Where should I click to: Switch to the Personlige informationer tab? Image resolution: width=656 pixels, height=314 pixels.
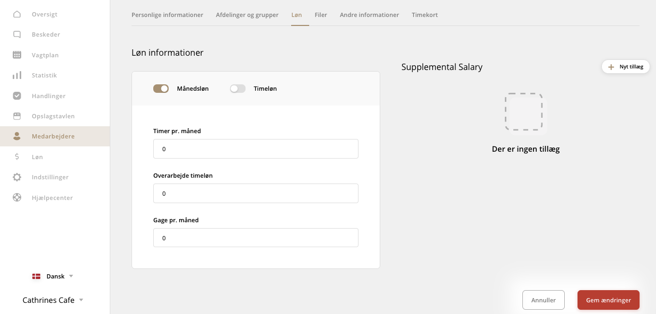point(167,15)
